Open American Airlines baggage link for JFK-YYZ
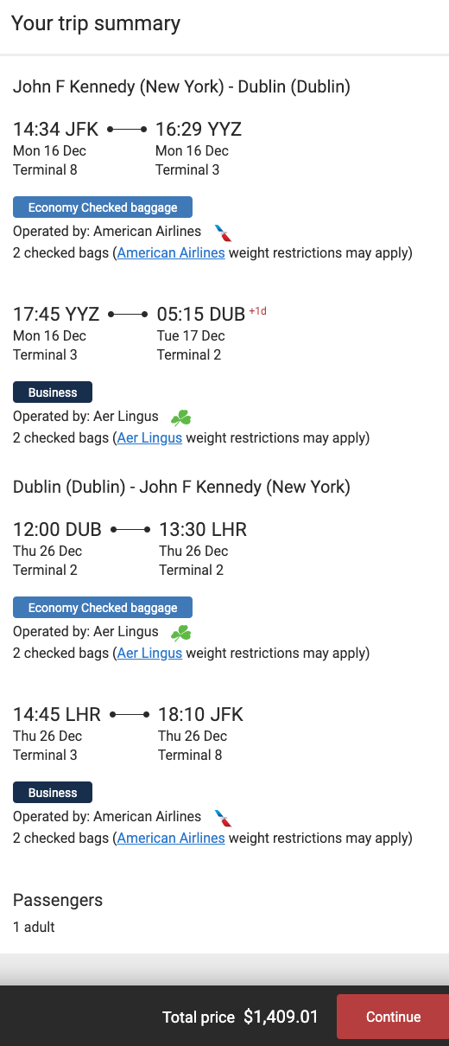This screenshot has height=1046, width=449. tap(171, 253)
